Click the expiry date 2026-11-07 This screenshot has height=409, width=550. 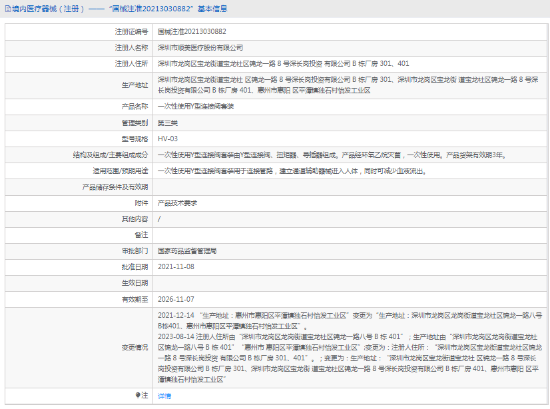pos(176,300)
